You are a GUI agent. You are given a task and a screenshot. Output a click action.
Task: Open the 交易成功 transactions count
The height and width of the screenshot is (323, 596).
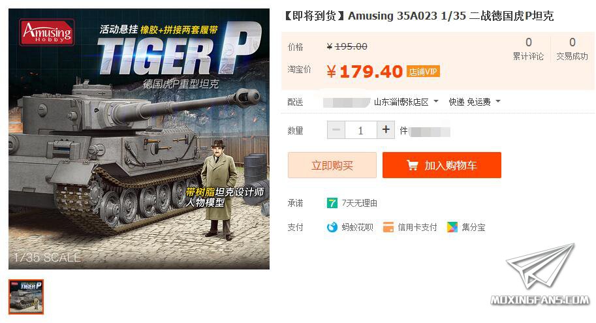pyautogui.click(x=572, y=49)
